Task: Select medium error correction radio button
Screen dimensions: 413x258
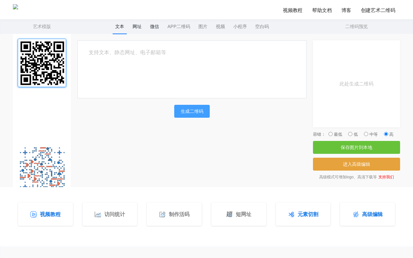Action: [366, 134]
